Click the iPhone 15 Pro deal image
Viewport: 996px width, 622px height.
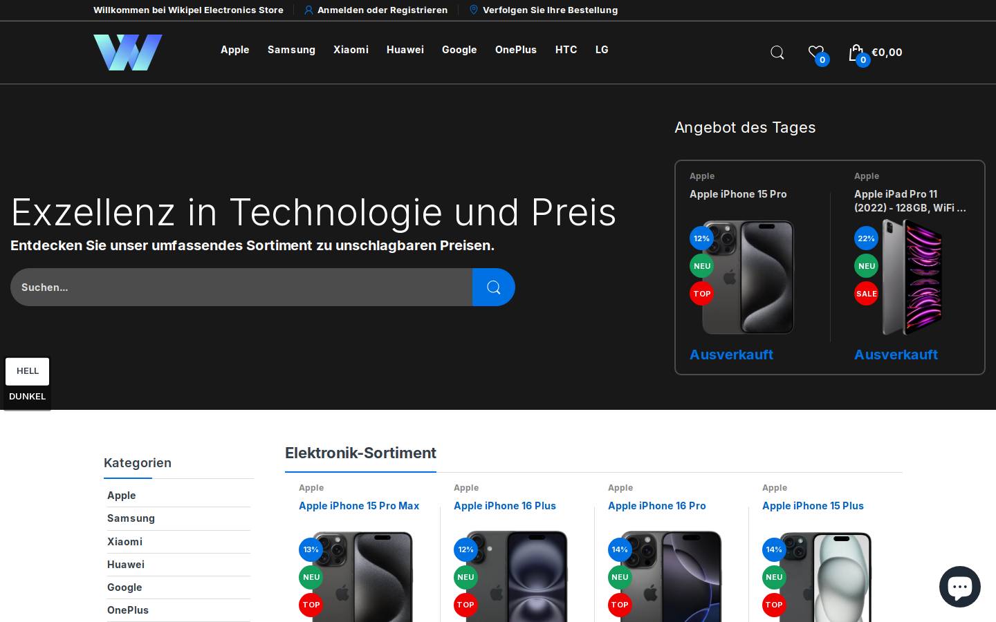coord(748,277)
